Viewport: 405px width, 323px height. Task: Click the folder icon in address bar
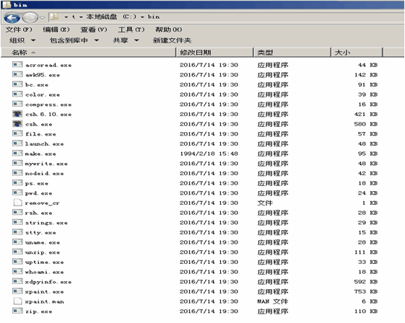coord(54,17)
